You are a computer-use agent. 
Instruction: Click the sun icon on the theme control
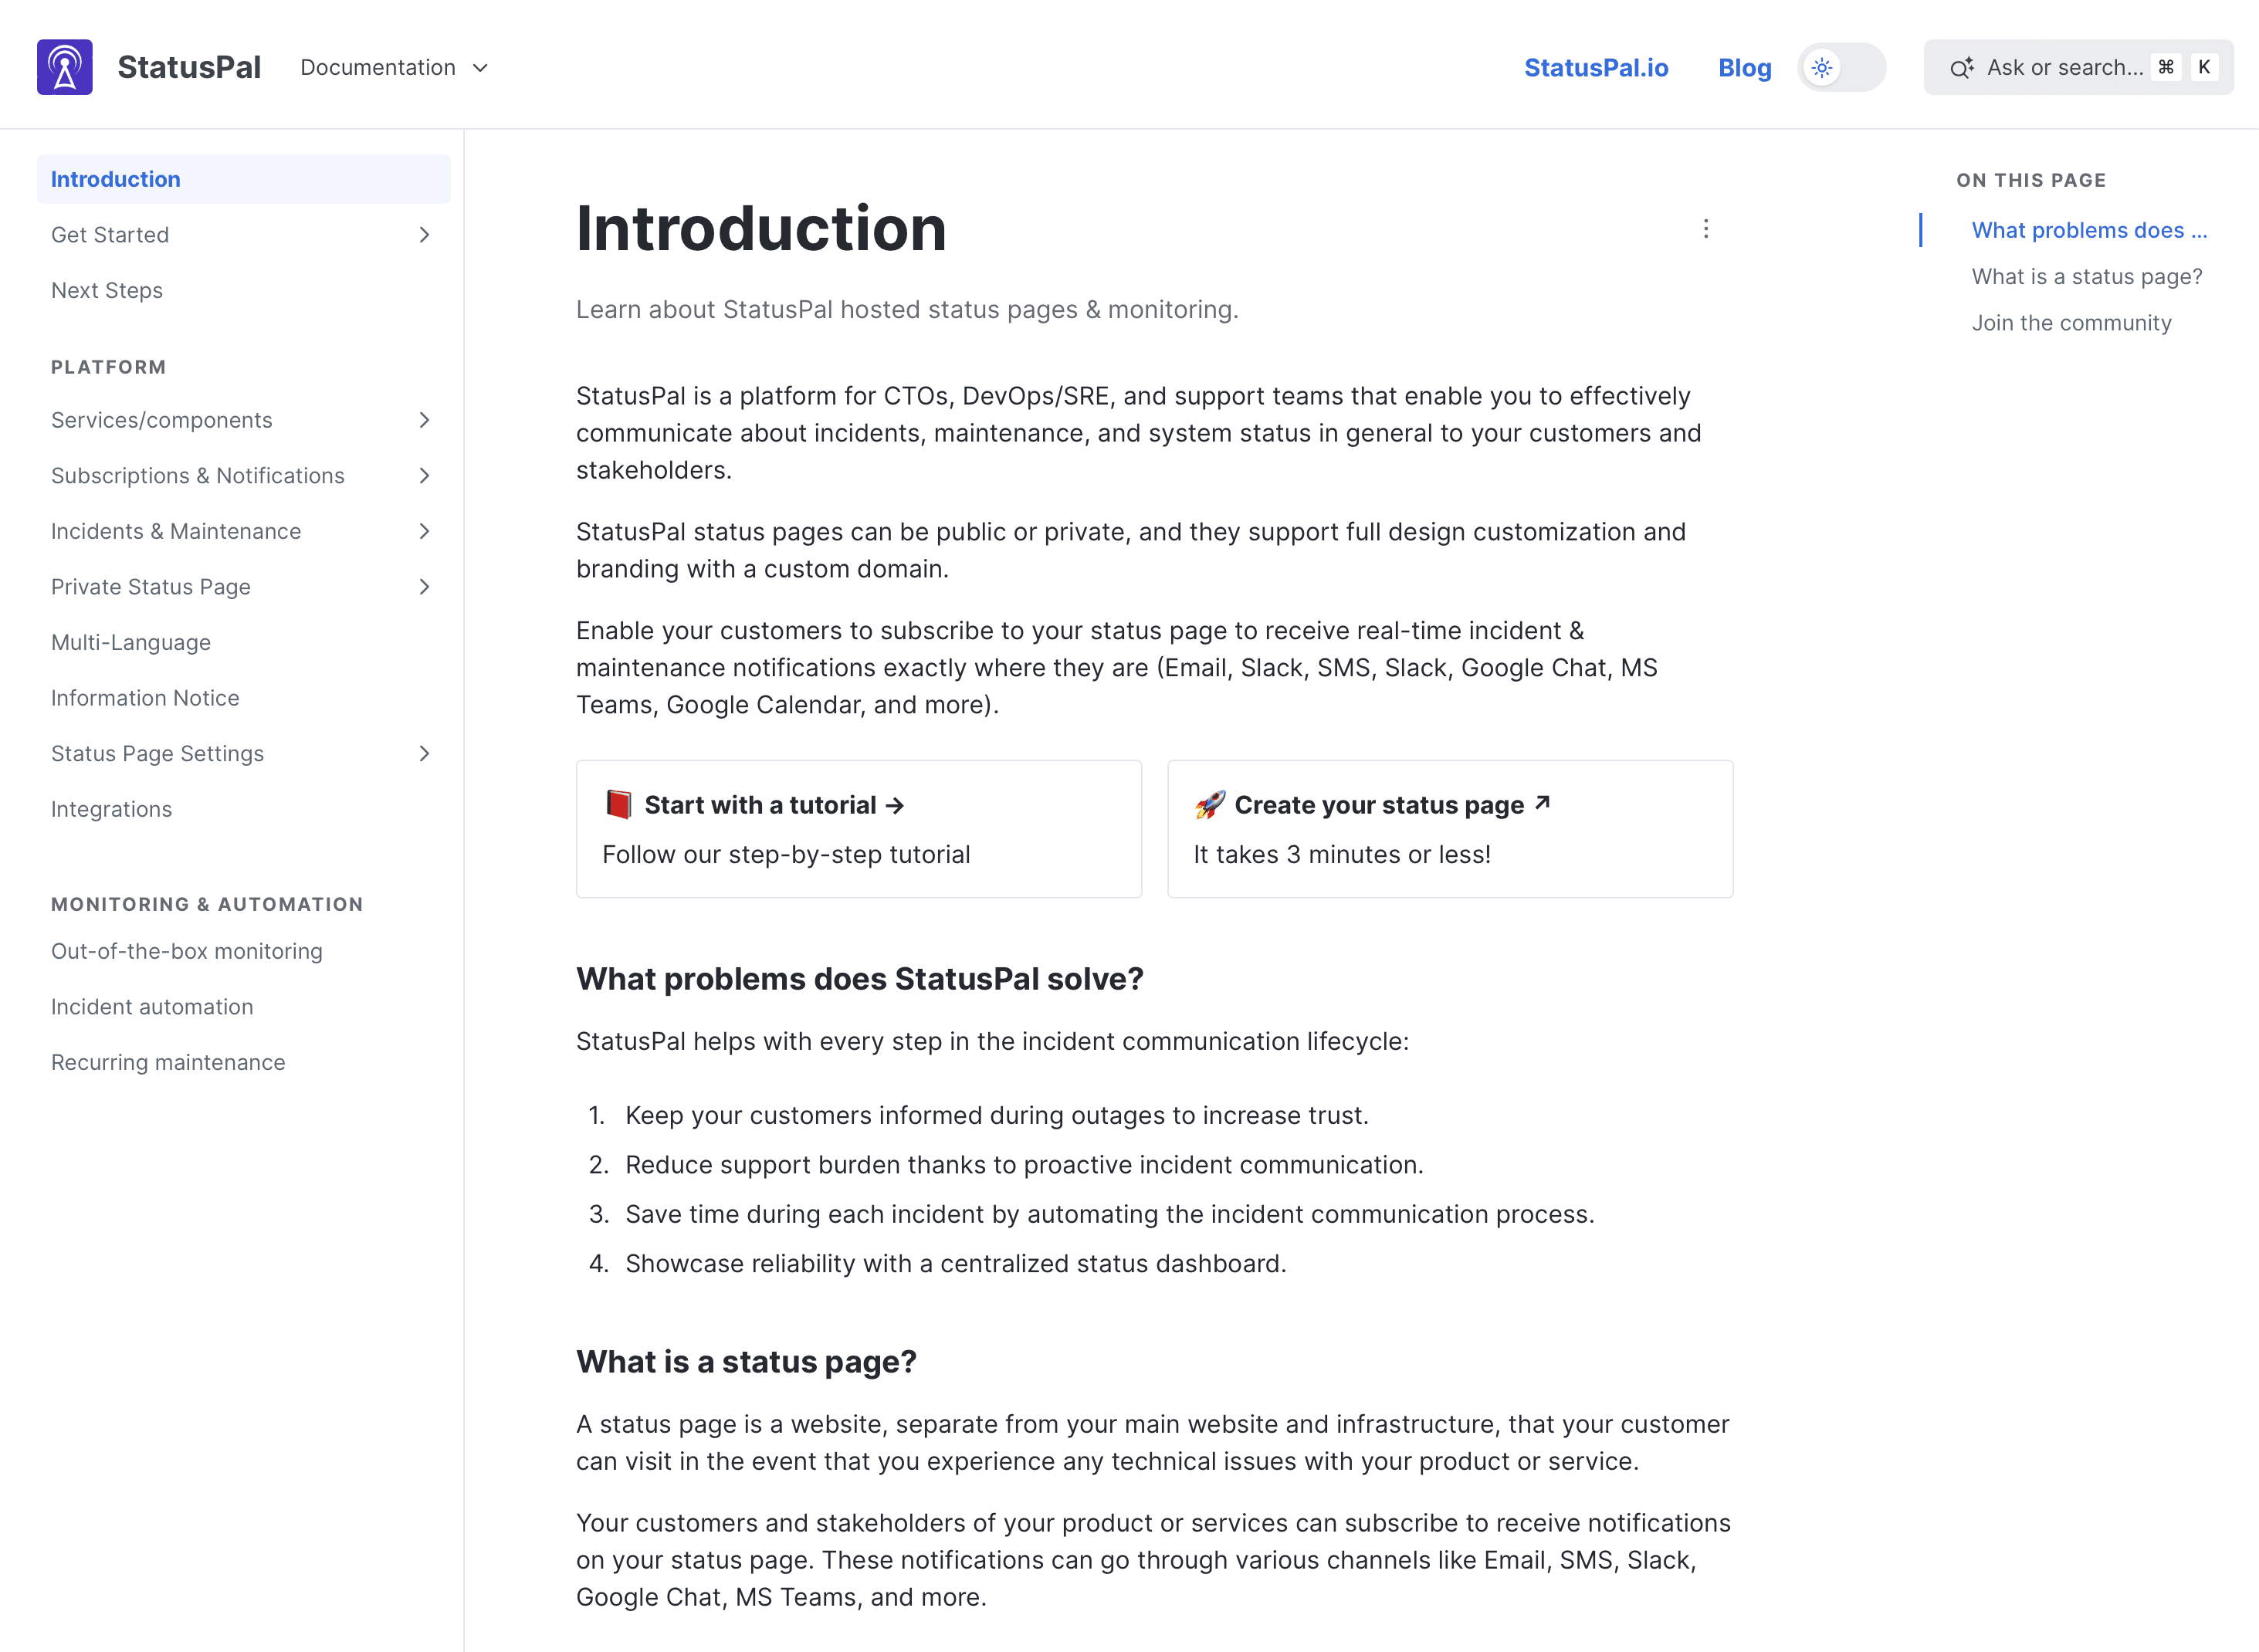1822,67
